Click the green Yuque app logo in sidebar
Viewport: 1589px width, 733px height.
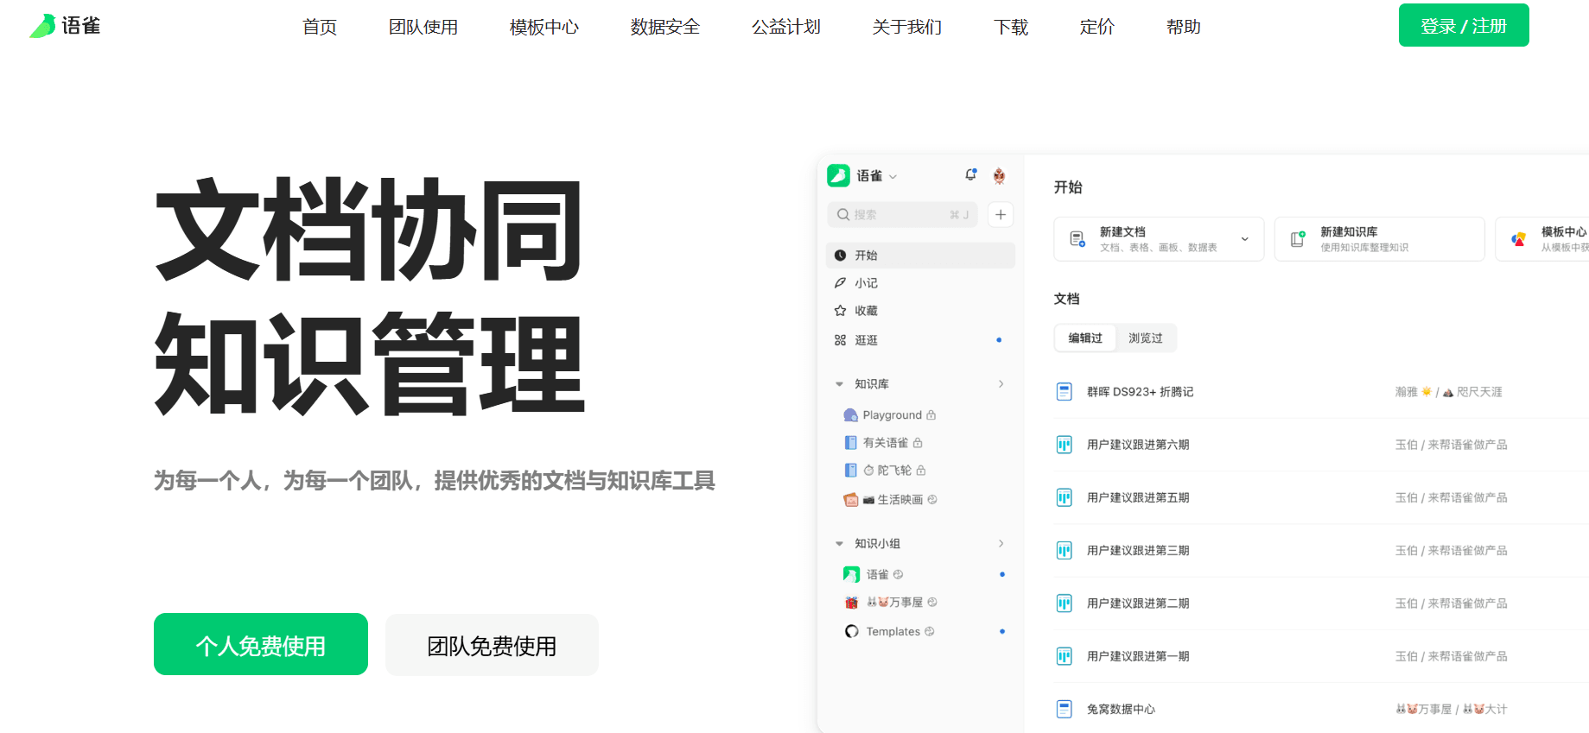tap(838, 176)
